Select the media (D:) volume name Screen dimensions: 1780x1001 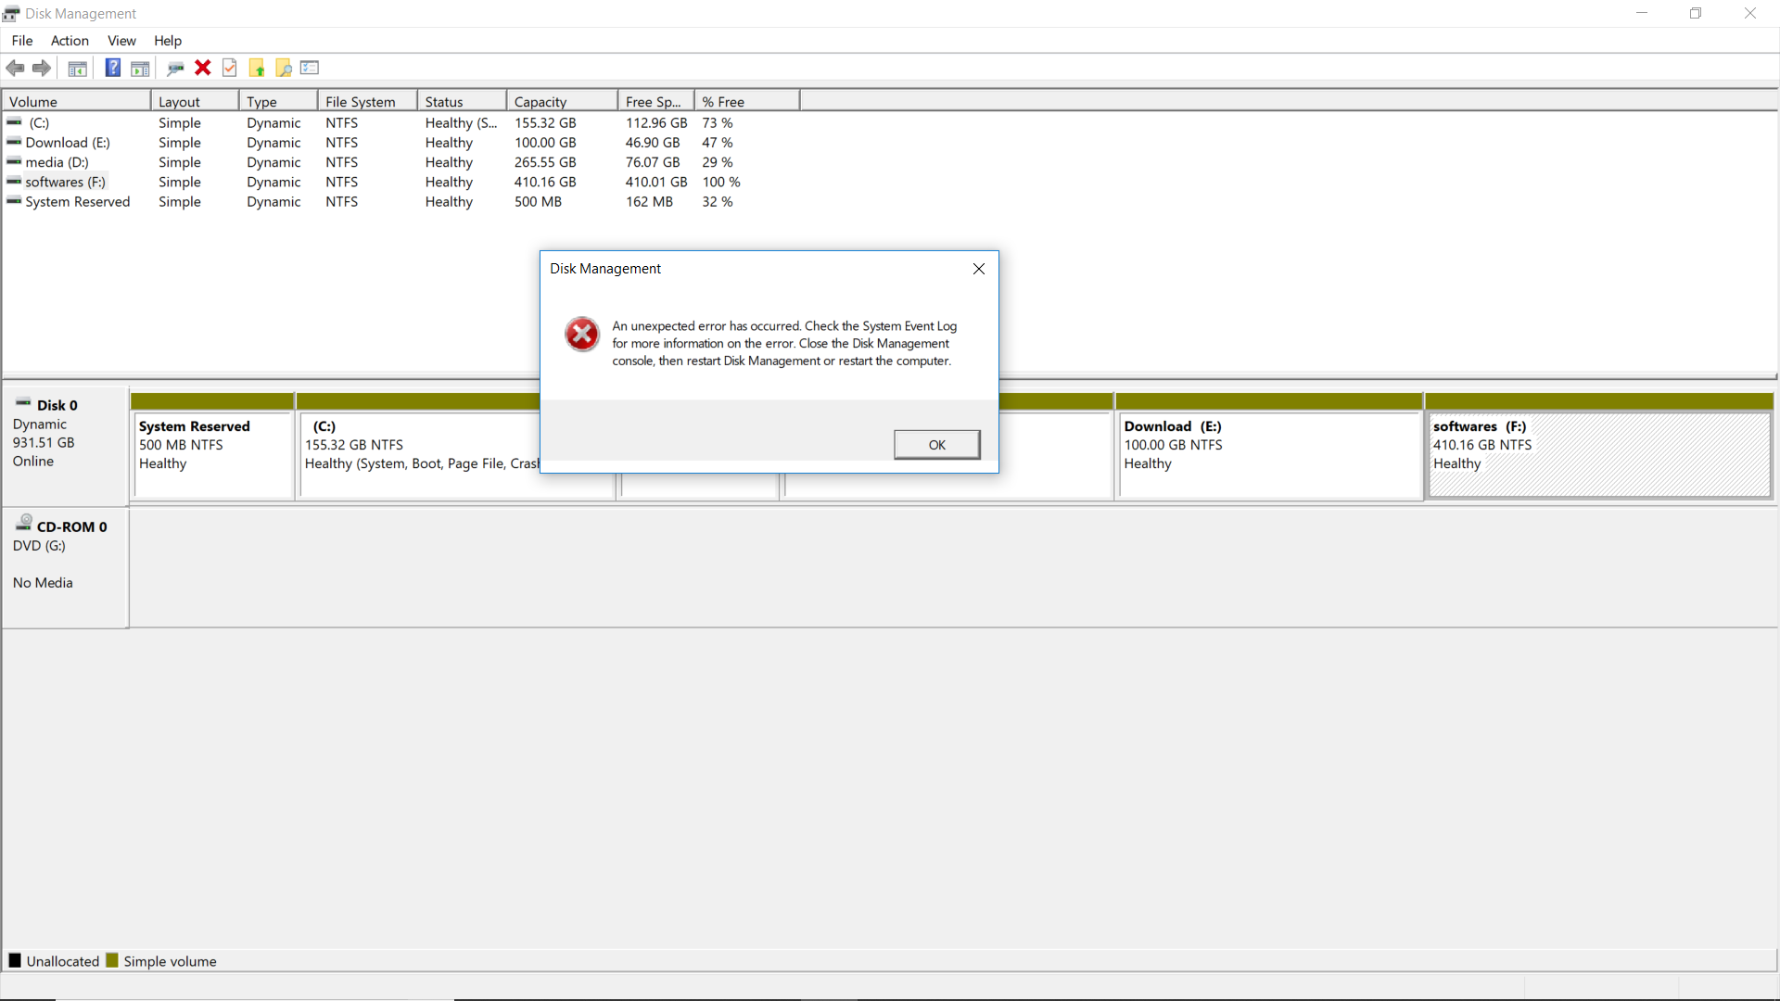57,162
